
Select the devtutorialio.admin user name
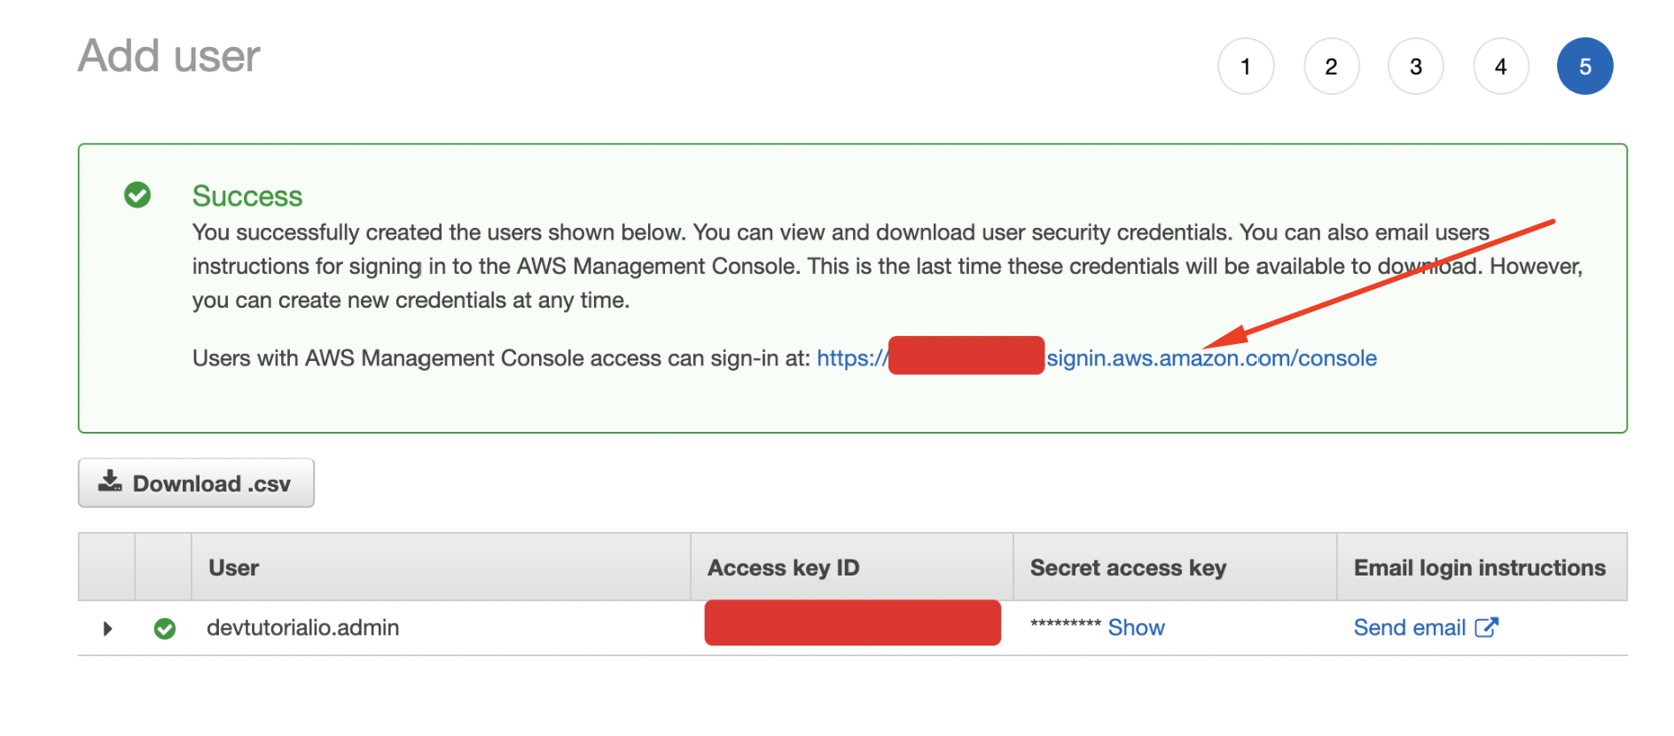coord(303,628)
